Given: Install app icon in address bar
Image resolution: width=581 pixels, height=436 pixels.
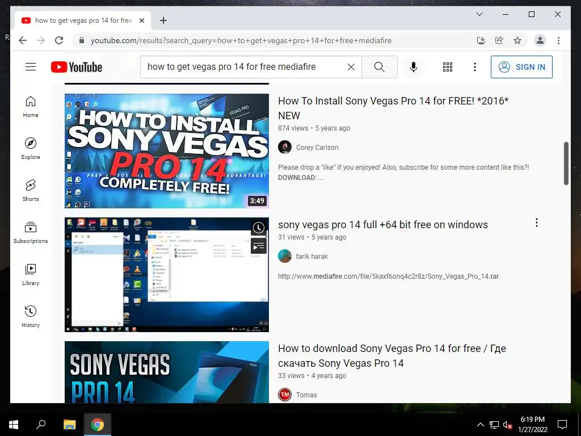Looking at the screenshot, I should (x=481, y=40).
